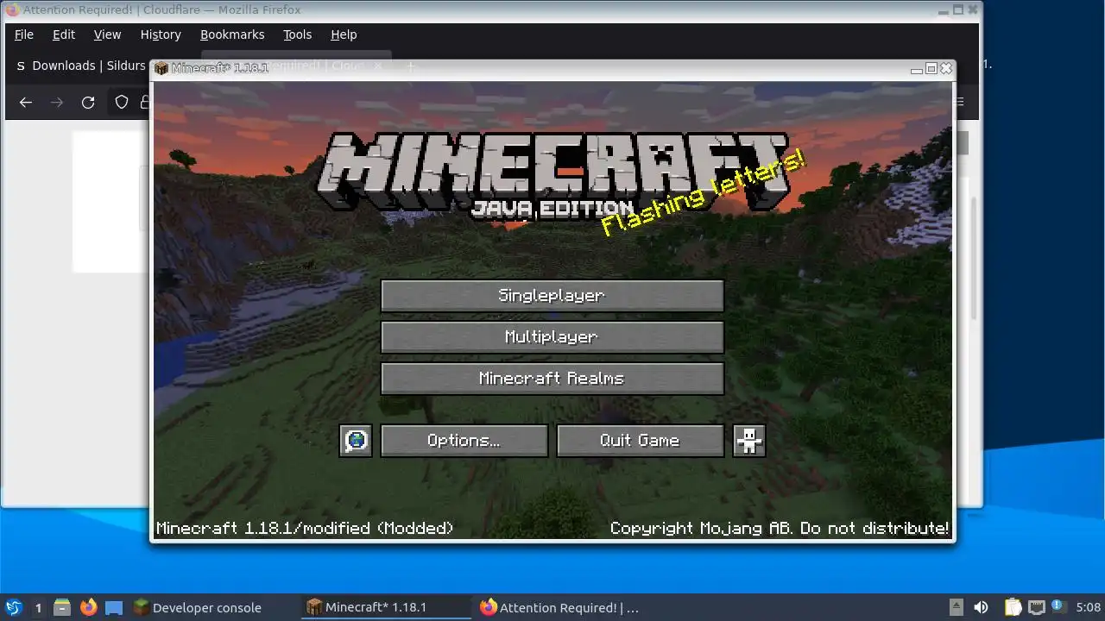The width and height of the screenshot is (1105, 621).
Task: Click the Firefox forward arrow
Action: [x=57, y=102]
